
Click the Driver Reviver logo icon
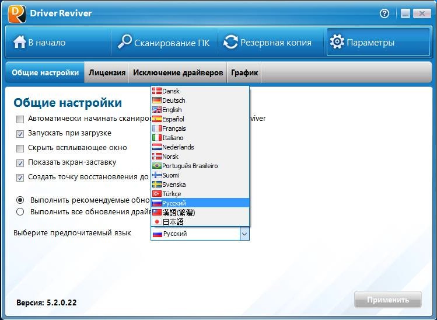[x=17, y=13]
